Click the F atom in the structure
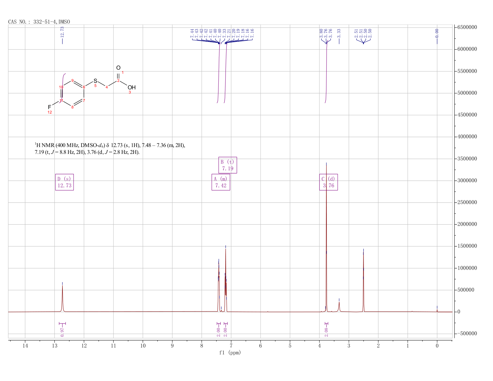This screenshot has width=493, height=381. [50, 107]
